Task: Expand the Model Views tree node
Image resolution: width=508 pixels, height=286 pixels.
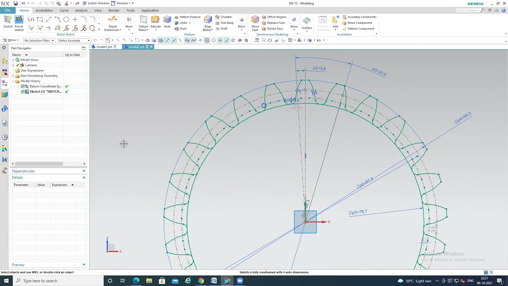Action: (13, 60)
